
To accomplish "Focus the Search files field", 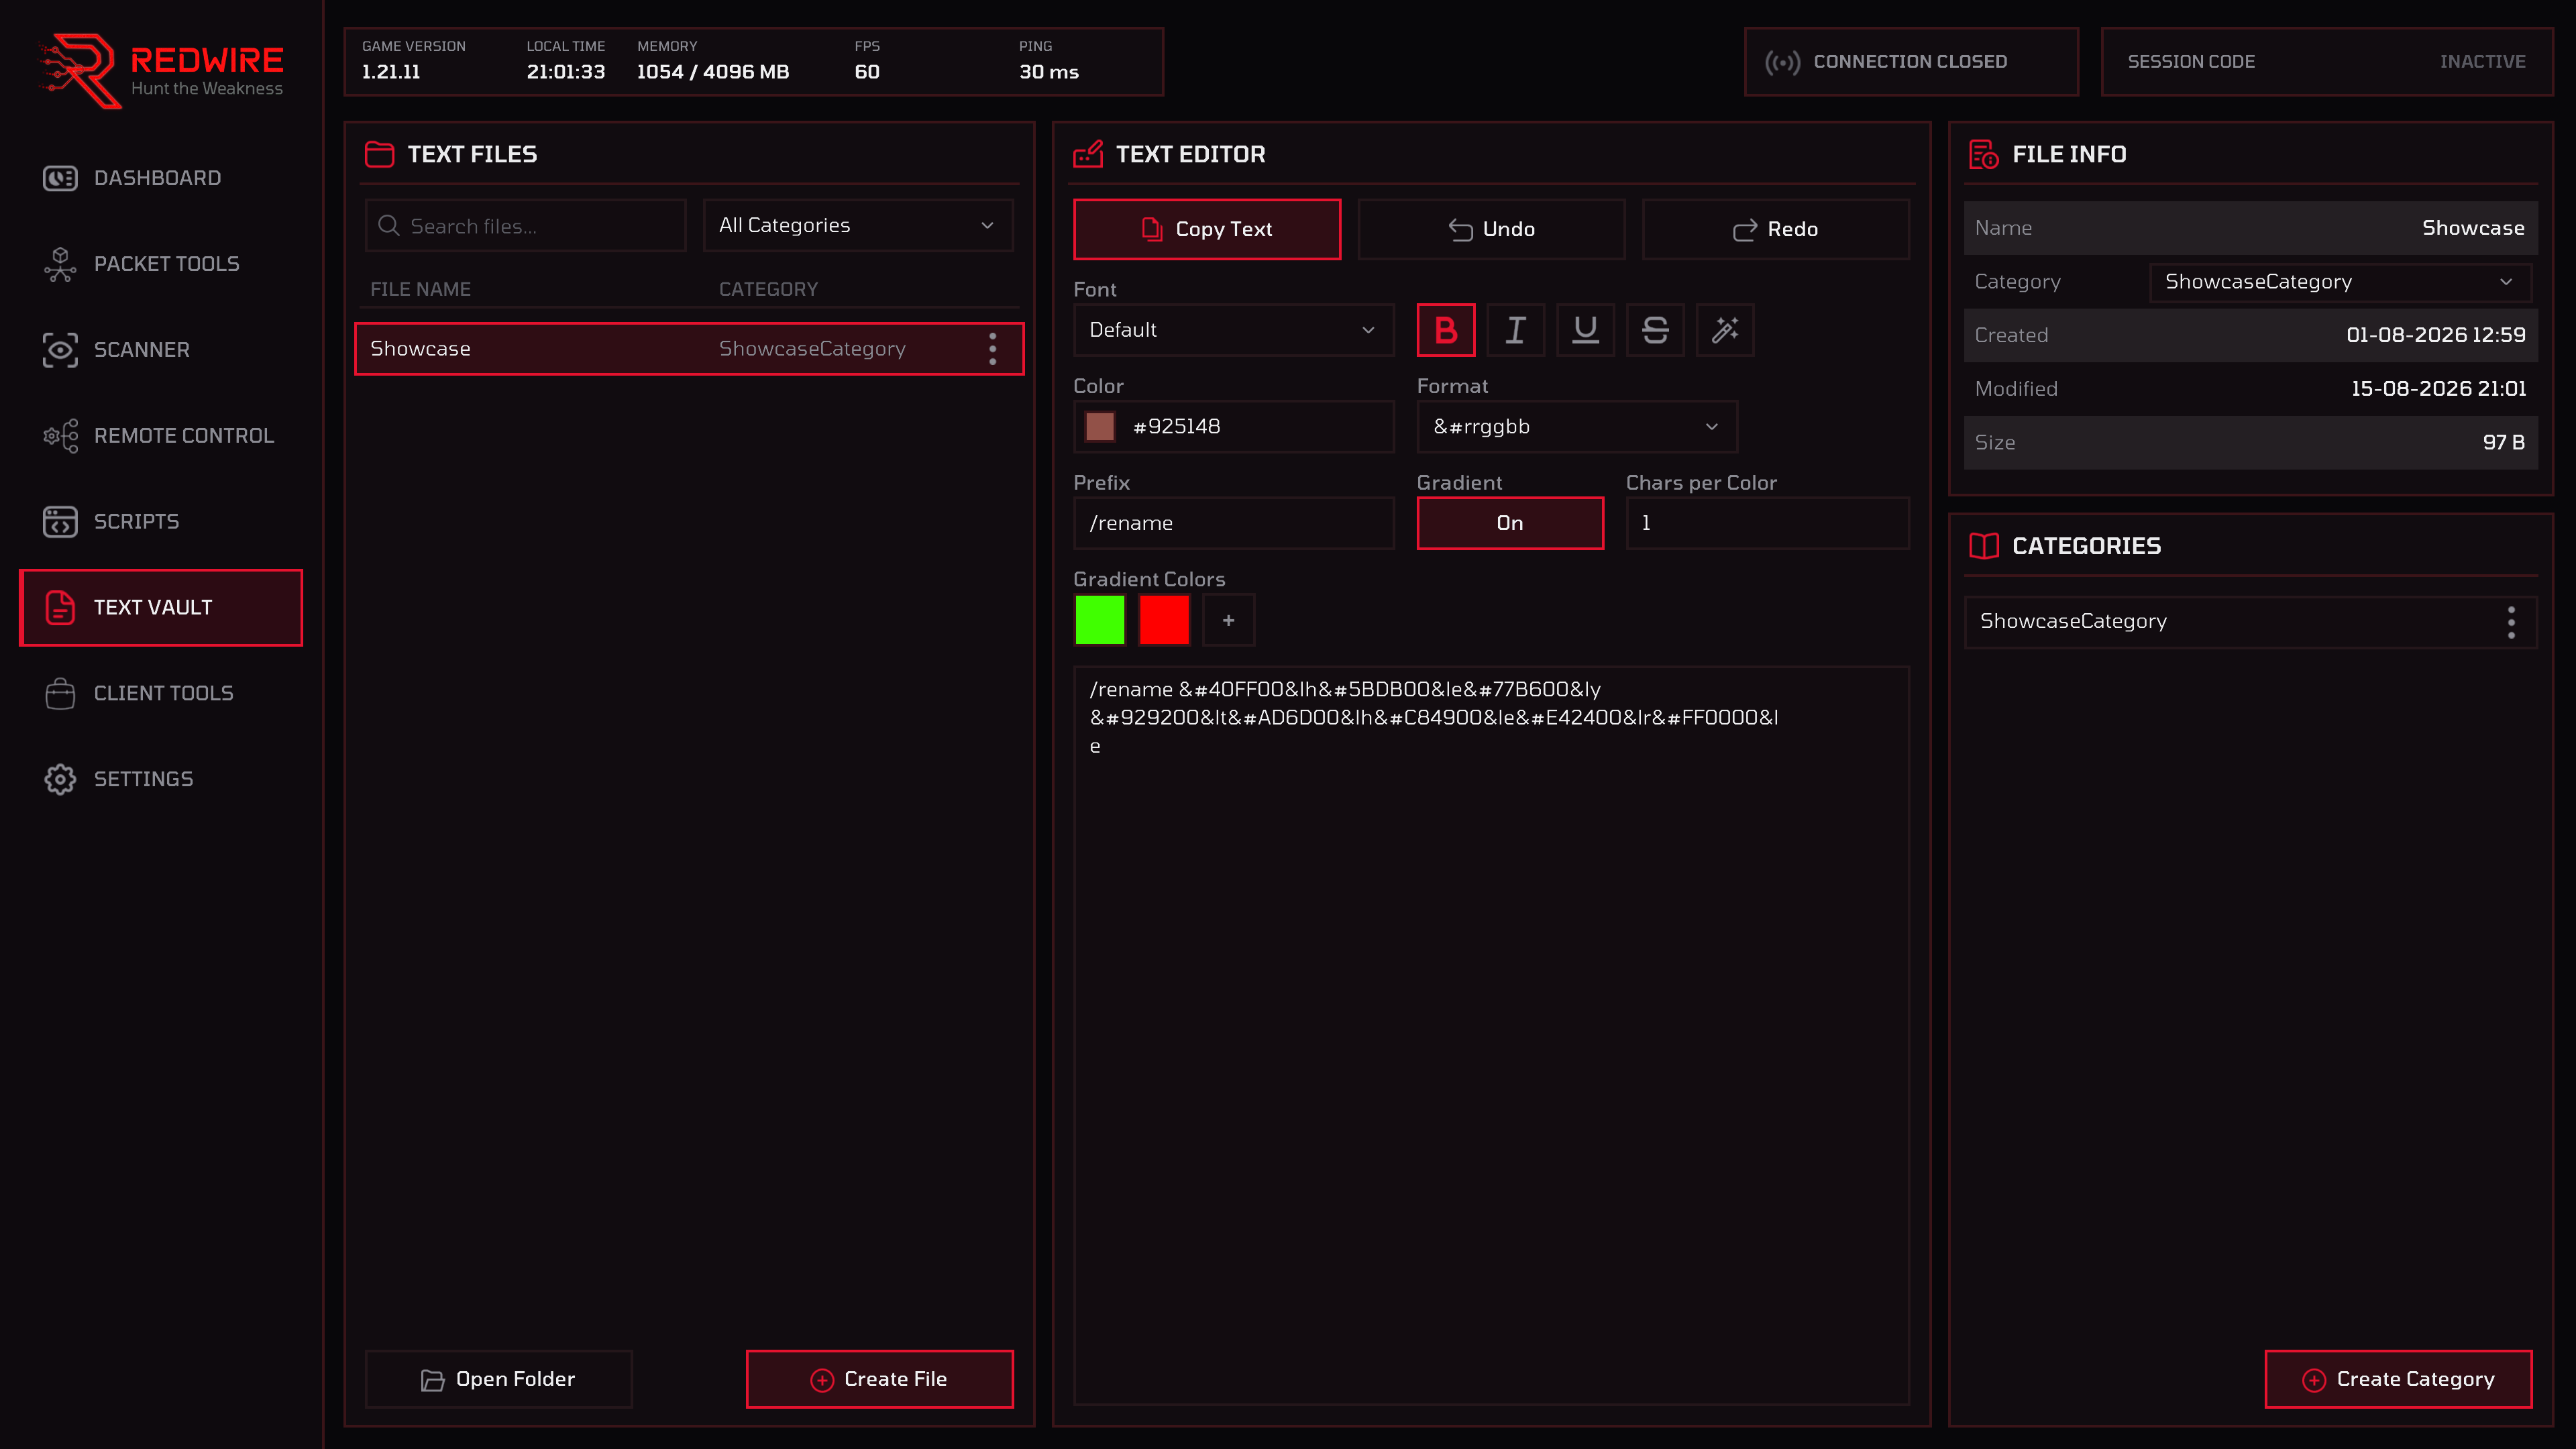I will click(526, 226).
